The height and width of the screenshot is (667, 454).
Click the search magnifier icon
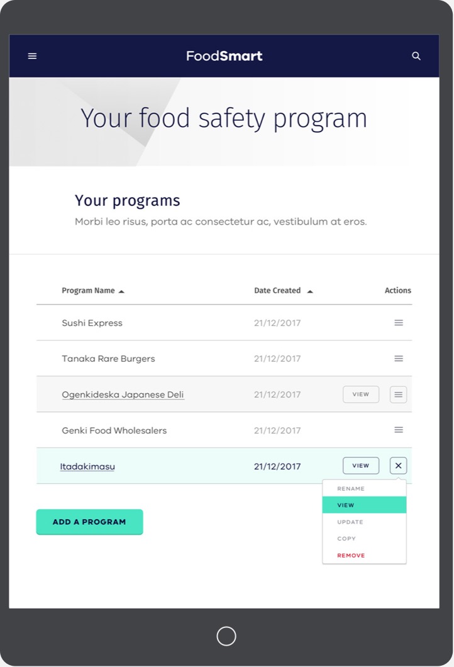point(416,56)
